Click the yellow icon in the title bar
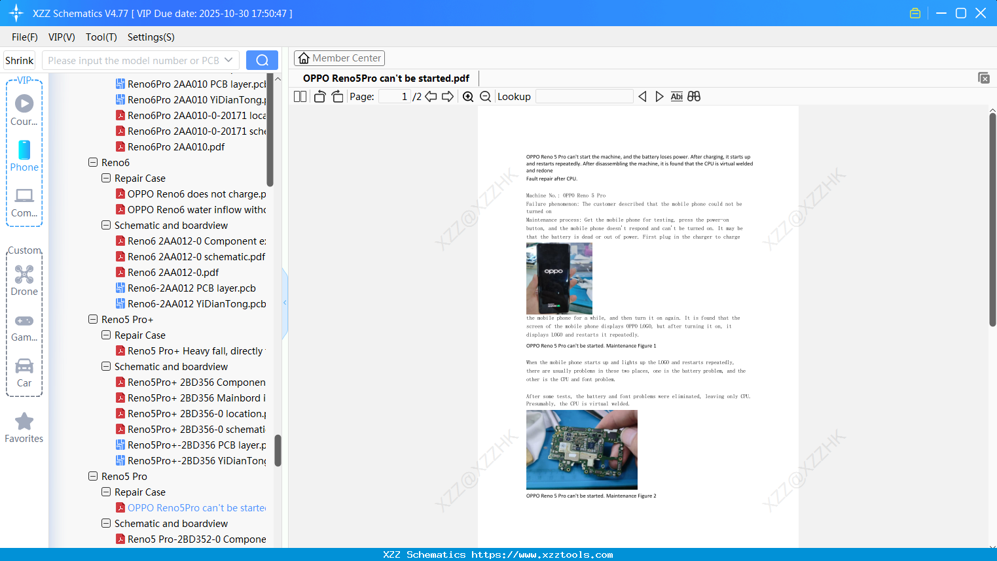This screenshot has width=997, height=561. click(x=915, y=13)
